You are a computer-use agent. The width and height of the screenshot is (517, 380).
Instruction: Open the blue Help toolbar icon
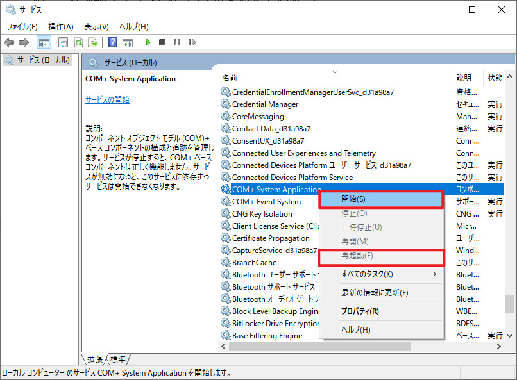(112, 42)
